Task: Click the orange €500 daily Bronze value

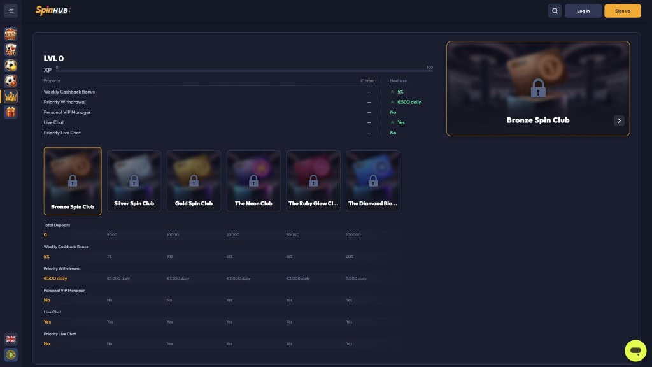Action: (55, 278)
